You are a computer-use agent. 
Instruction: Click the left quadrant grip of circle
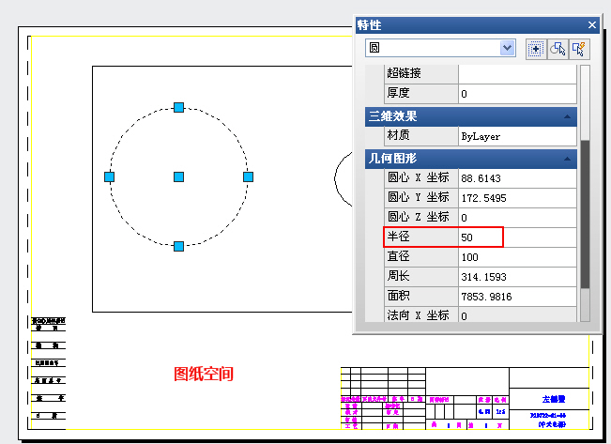tap(110, 176)
